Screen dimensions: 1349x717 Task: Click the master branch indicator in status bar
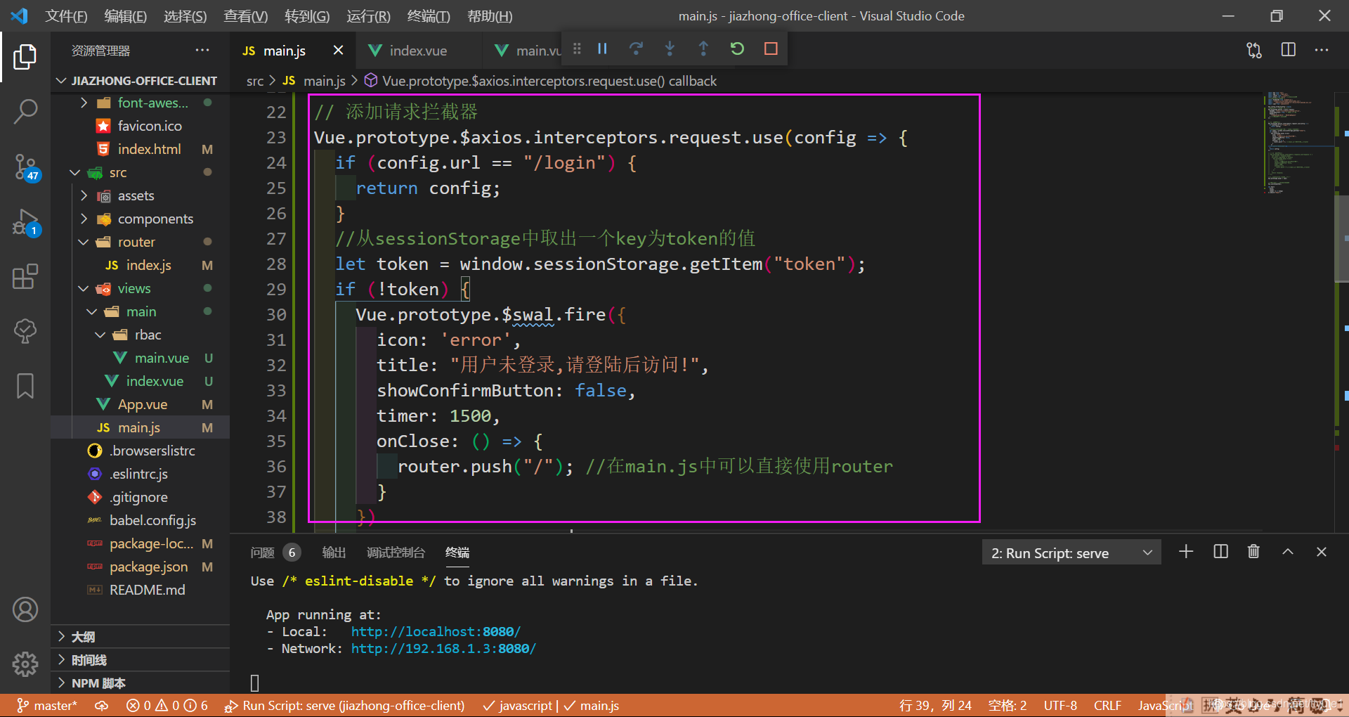[46, 705]
